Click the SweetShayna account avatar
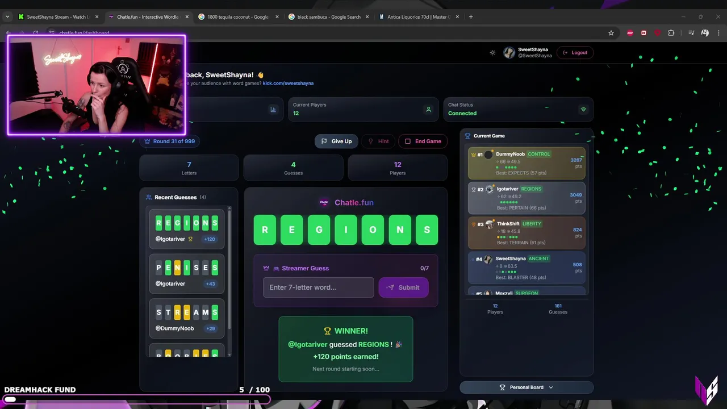This screenshot has width=727, height=409. (509, 53)
